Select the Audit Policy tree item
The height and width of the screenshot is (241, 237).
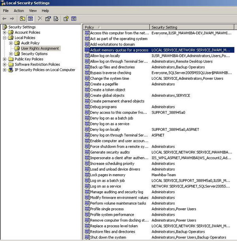click(30, 43)
